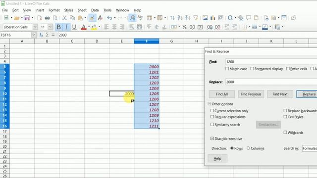
Task: Click the Sum sigma icon
Action: pos(47,35)
